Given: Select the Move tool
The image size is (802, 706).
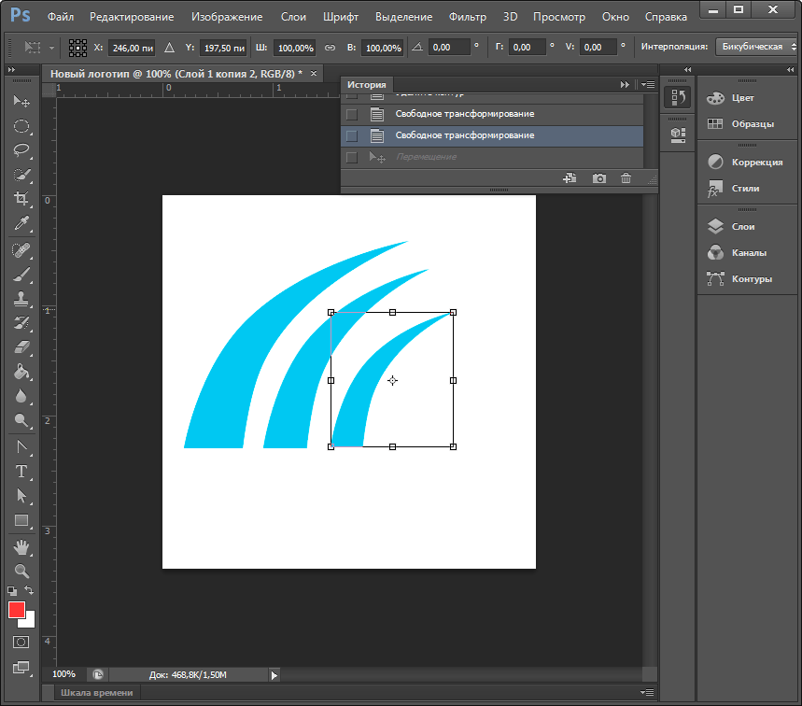Looking at the screenshot, I should (21, 101).
